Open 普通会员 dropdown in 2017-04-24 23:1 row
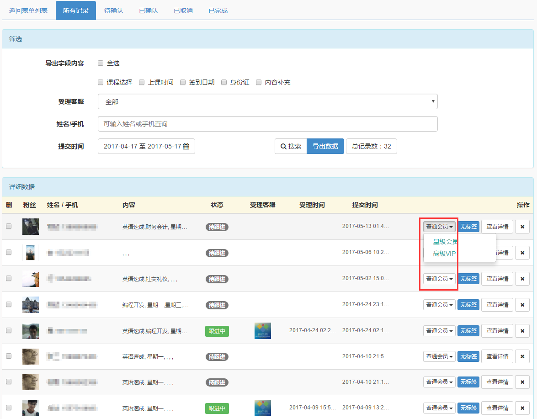This screenshot has height=419, width=537. pyautogui.click(x=439, y=305)
